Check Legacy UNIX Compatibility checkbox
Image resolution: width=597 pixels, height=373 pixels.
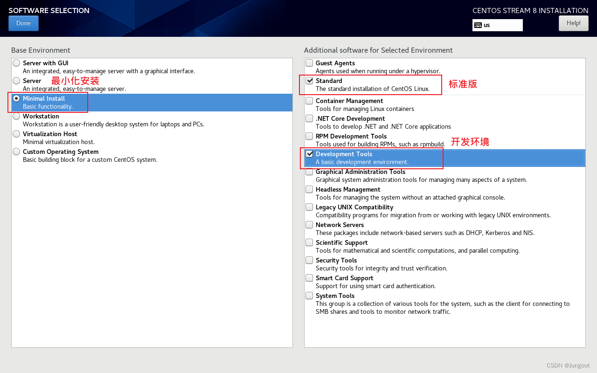coord(309,207)
